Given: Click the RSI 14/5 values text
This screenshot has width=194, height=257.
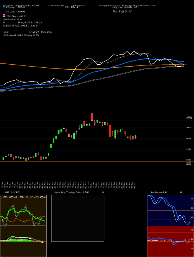Looking at the screenshot, I should [x=30, y=23].
